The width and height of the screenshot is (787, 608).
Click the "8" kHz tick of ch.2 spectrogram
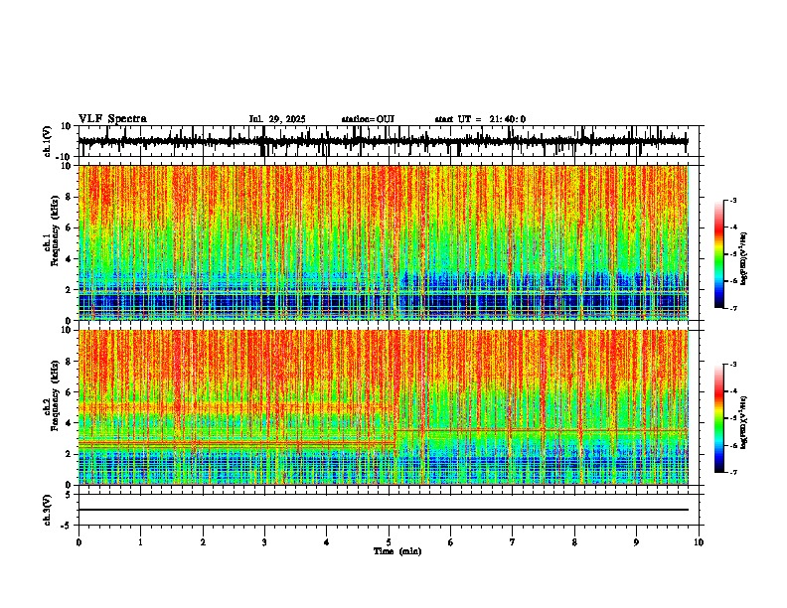70,362
